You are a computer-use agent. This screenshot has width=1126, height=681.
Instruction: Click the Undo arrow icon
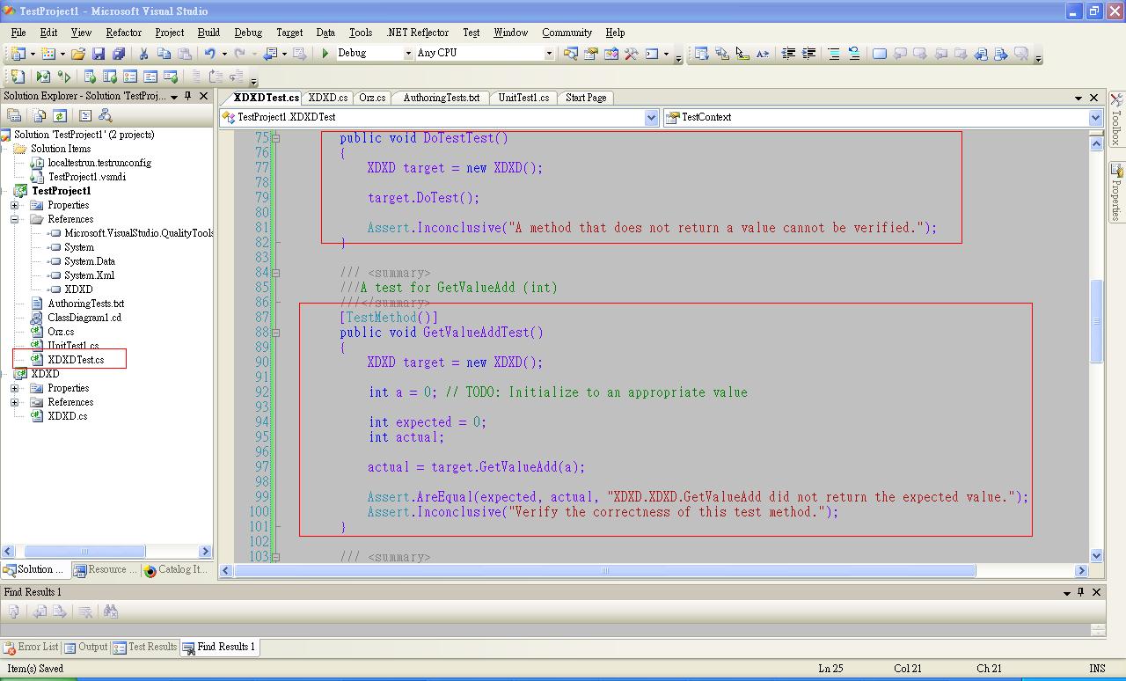coord(209,54)
